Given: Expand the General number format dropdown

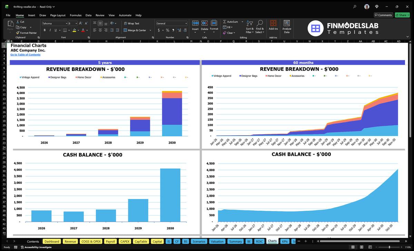Looking at the screenshot, I should tap(186, 23).
